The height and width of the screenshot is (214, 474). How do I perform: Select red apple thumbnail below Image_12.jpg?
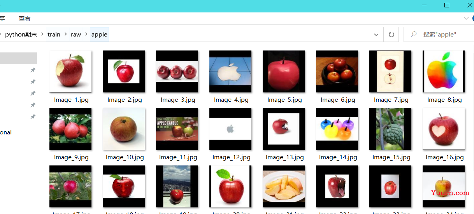230,186
